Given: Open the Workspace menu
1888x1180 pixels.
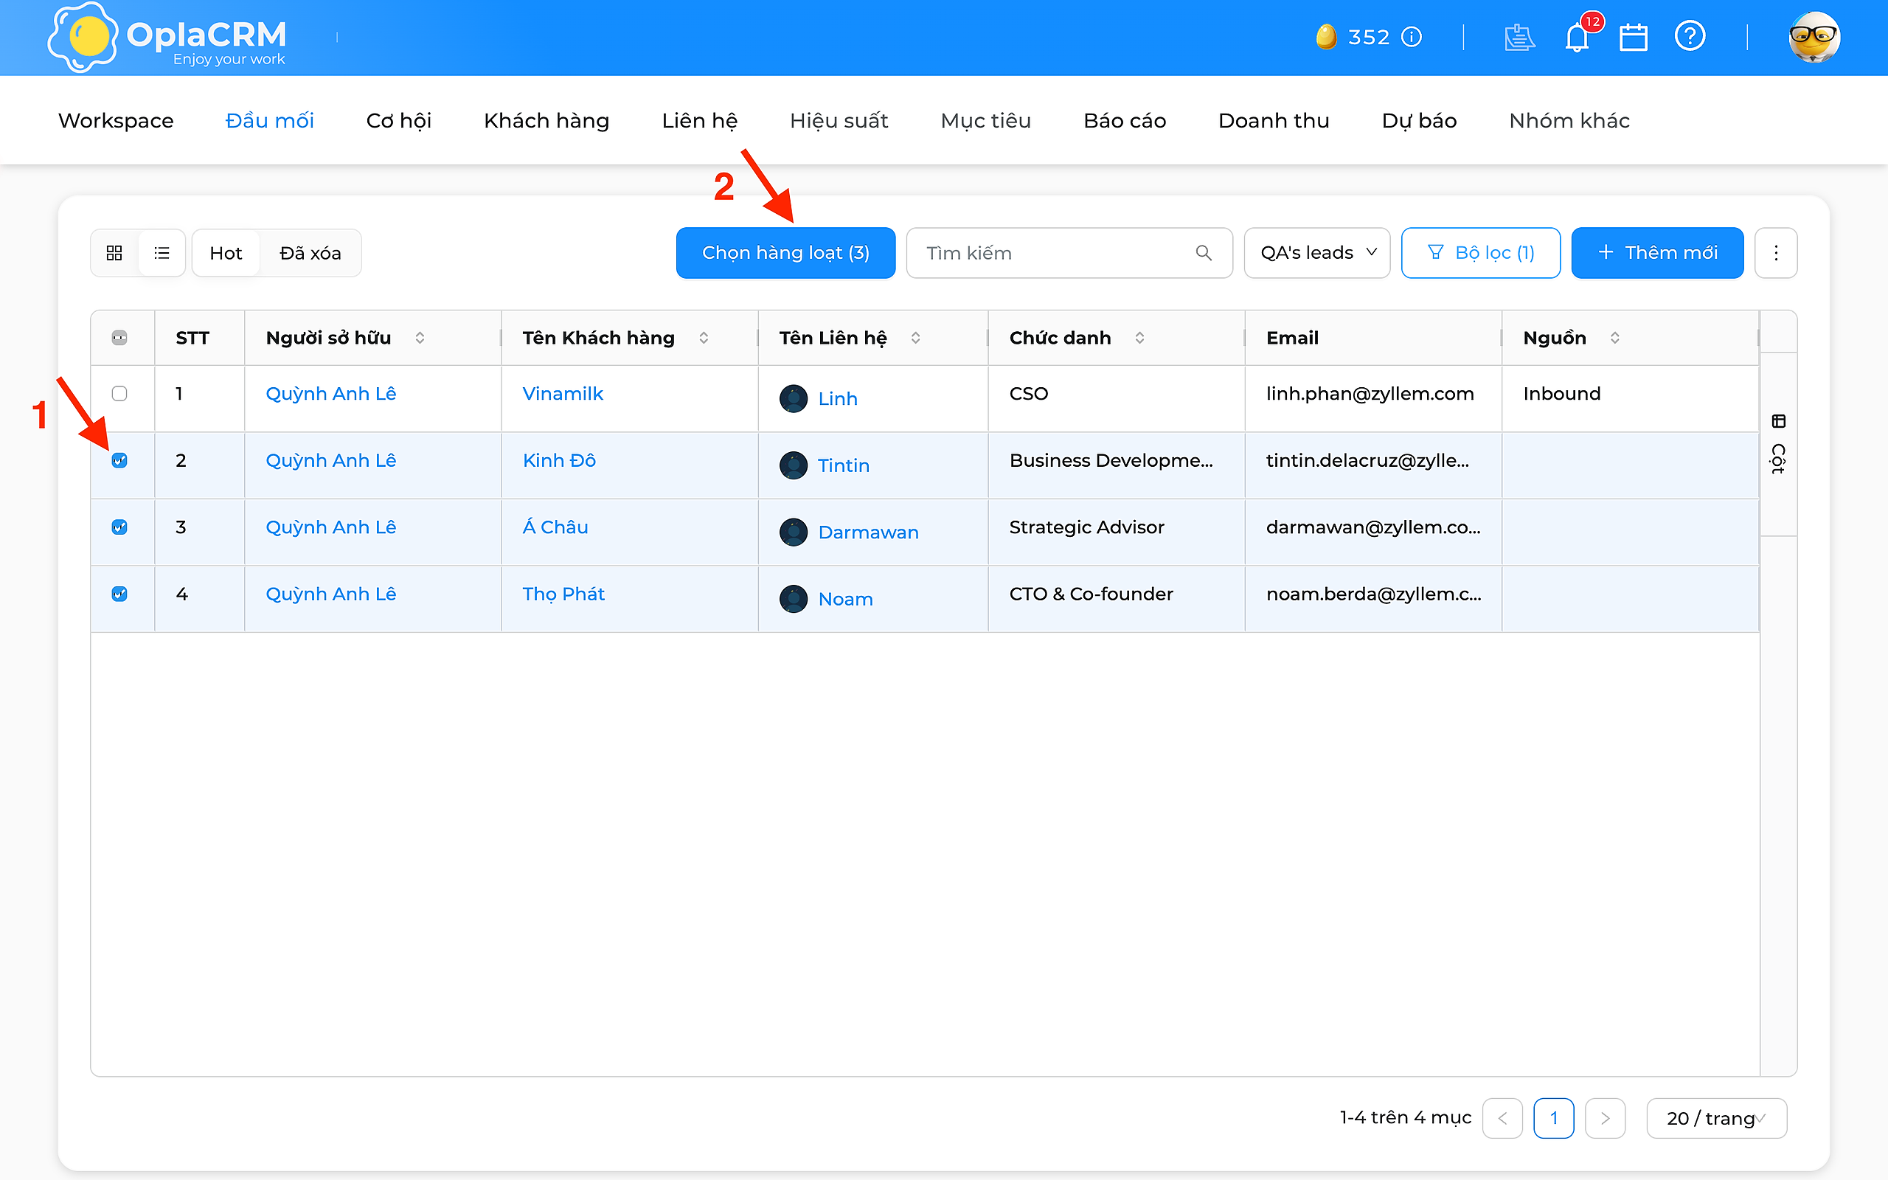Looking at the screenshot, I should [117, 121].
